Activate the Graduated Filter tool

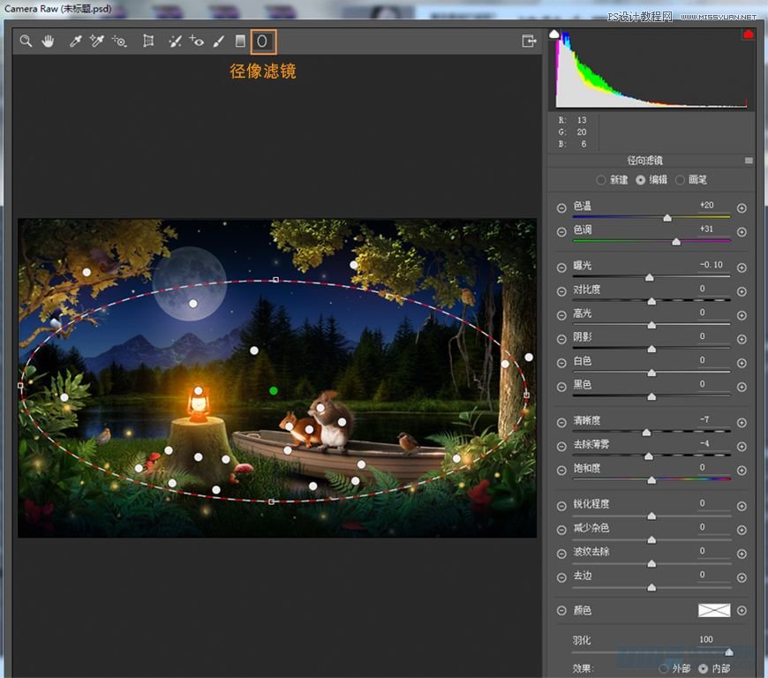(240, 41)
